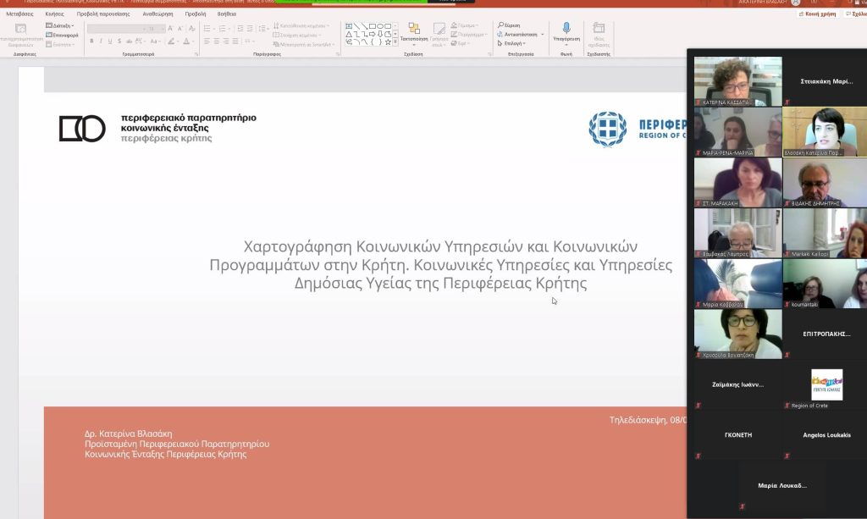Switch to the Κινήσεις tab

coord(54,14)
